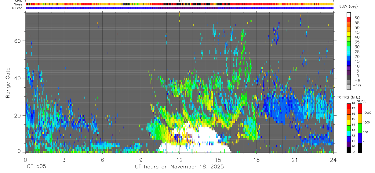This screenshot has width=375, height=173.
Task: Click the "TX Freq" strip label at top left
Action: tap(16, 8)
